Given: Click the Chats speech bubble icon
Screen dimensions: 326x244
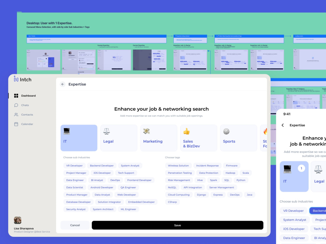Looking at the screenshot, I should coord(16,105).
